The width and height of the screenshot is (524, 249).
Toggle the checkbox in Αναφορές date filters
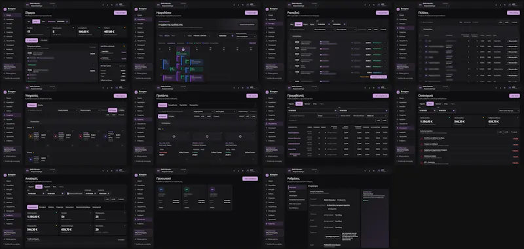(68, 193)
